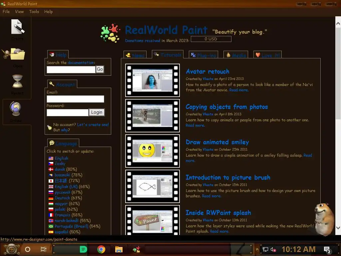The width and height of the screenshot is (341, 256).
Task: Open the notification center icon
Action: point(327,250)
